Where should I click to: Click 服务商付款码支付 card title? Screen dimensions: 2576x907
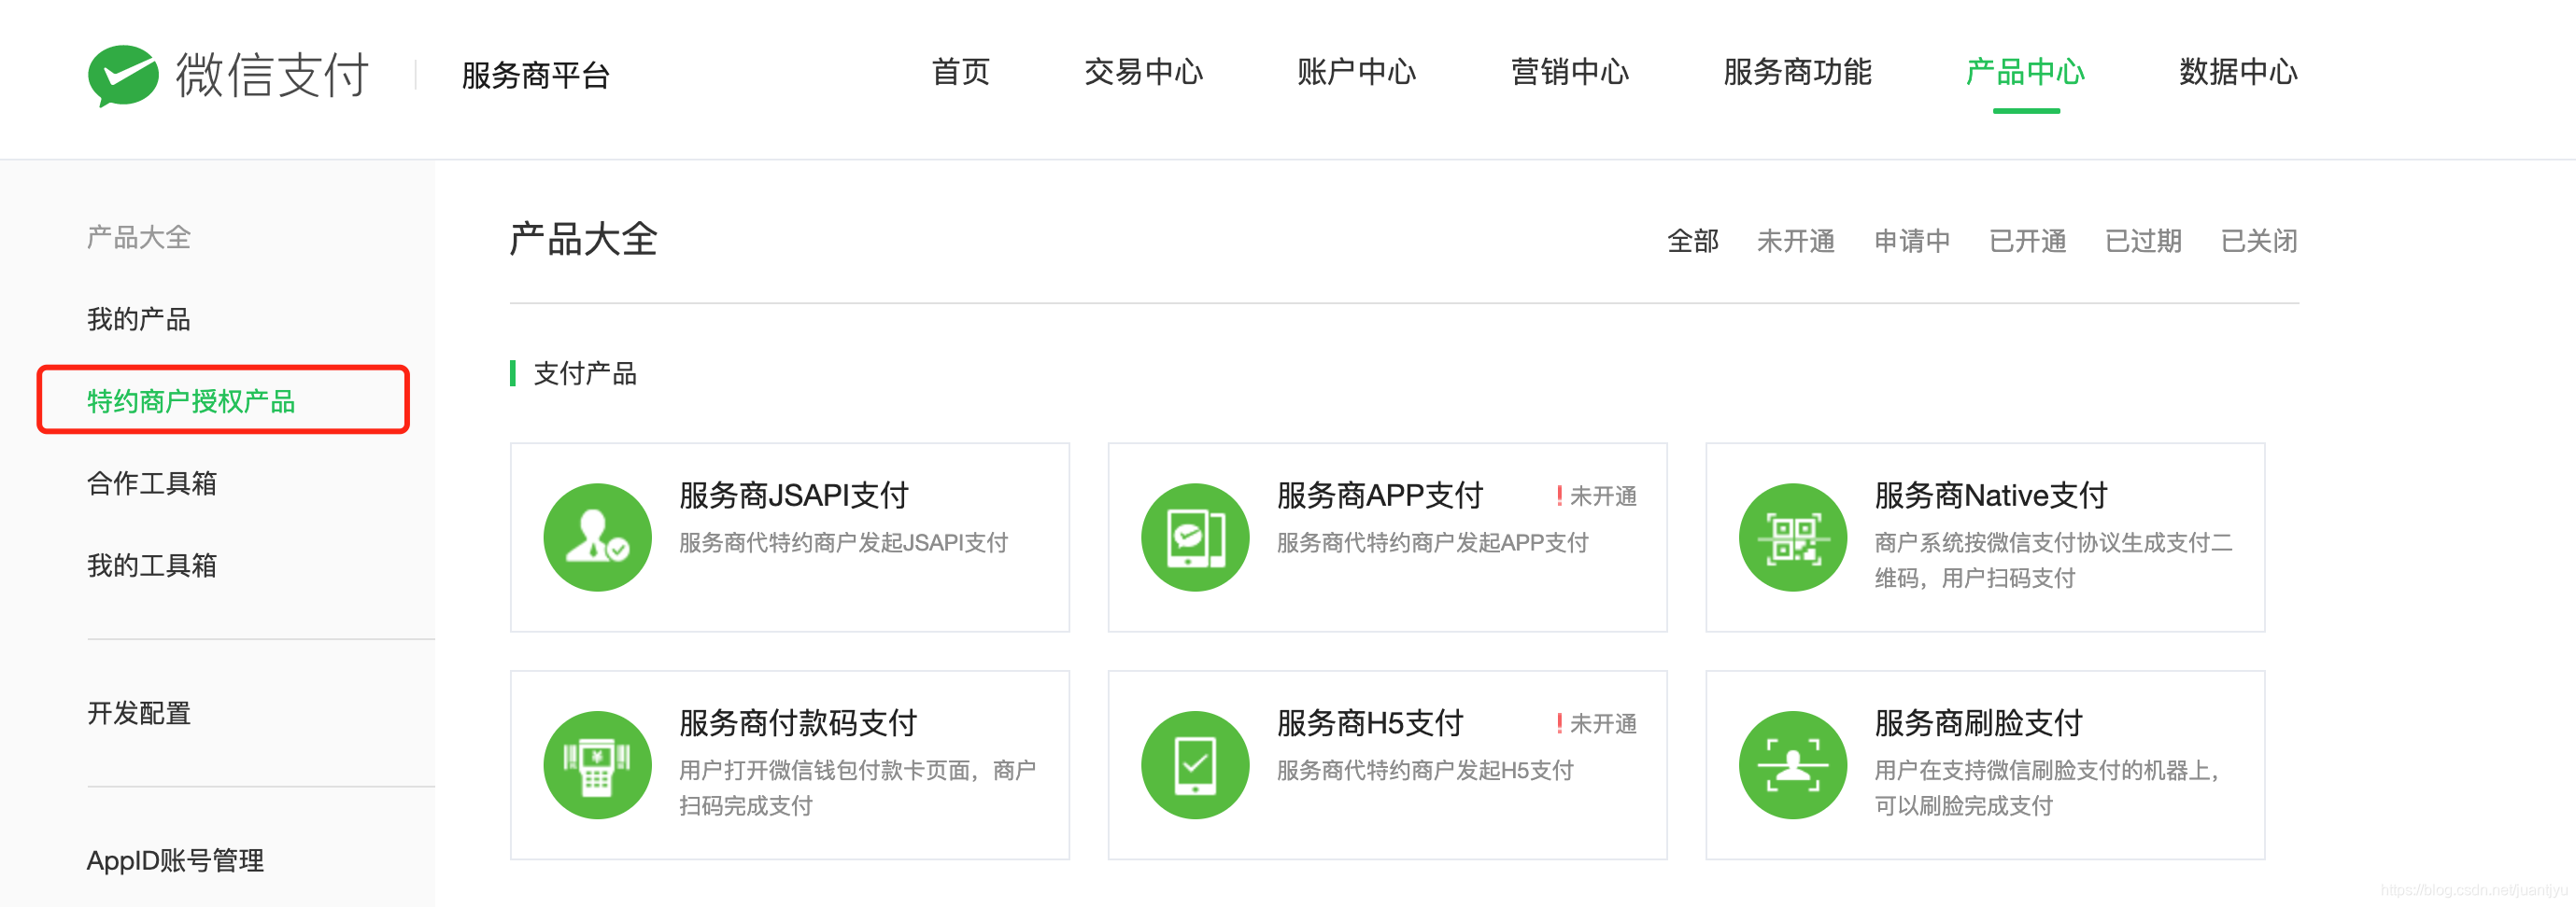coord(798,723)
